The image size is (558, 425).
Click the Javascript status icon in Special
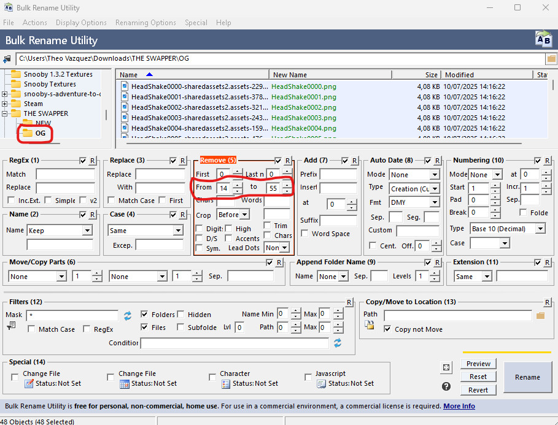[x=321, y=384]
